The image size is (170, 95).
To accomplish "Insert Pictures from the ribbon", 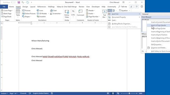I will (26, 11).
